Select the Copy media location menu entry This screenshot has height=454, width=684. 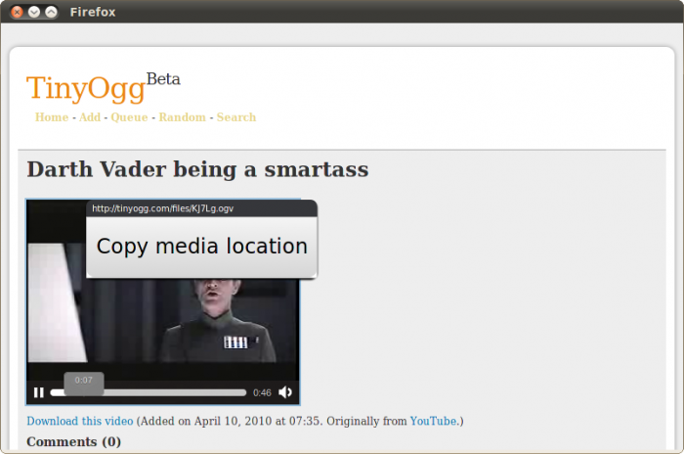[201, 247]
